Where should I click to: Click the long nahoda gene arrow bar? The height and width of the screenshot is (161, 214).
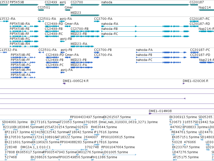click(145, 5)
